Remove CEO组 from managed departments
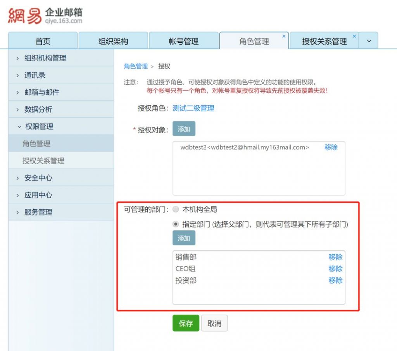This screenshot has width=397, height=351. pyautogui.click(x=335, y=269)
